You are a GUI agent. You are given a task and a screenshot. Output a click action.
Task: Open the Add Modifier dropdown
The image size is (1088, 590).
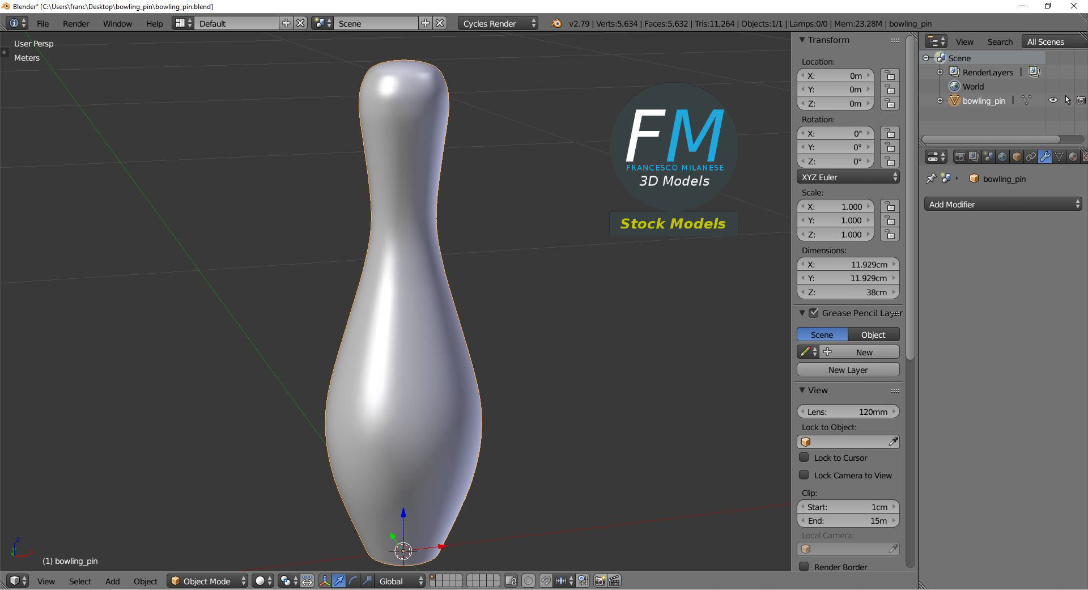tap(1003, 204)
